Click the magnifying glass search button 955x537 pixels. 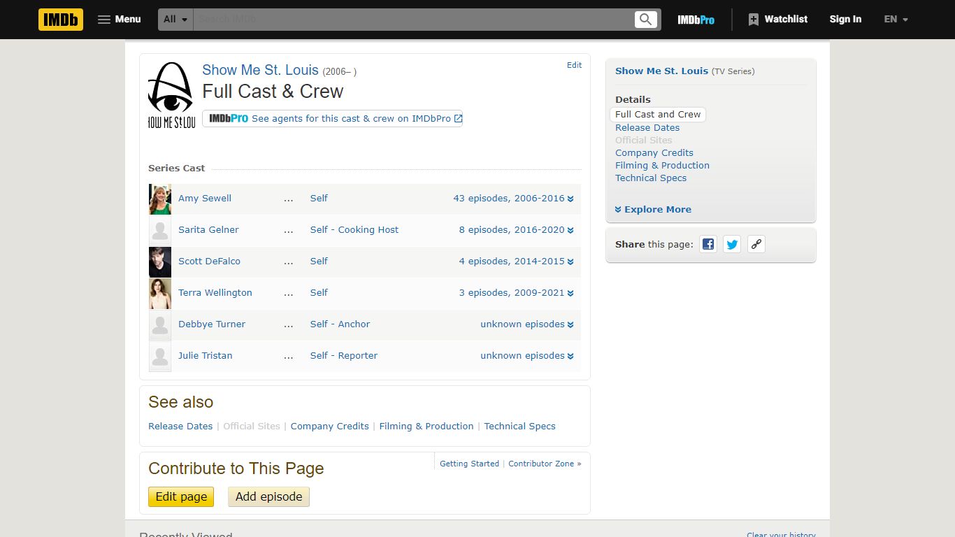(646, 20)
